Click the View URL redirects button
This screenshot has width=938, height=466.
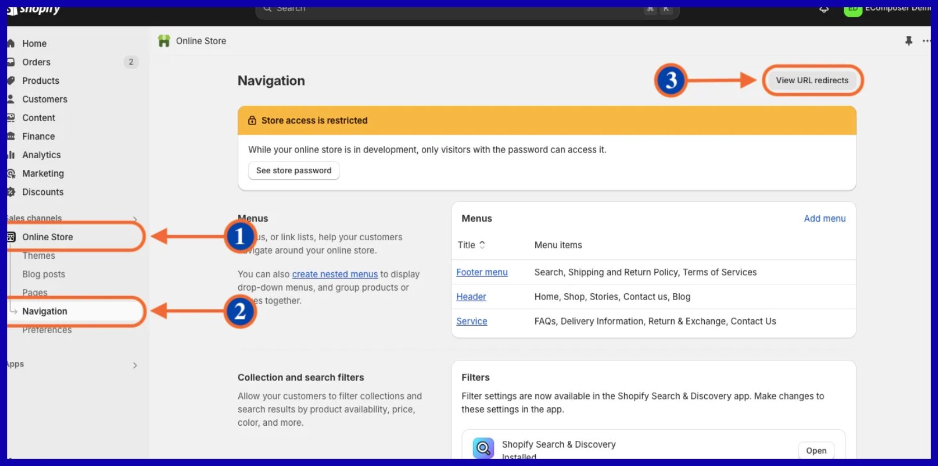(x=812, y=80)
